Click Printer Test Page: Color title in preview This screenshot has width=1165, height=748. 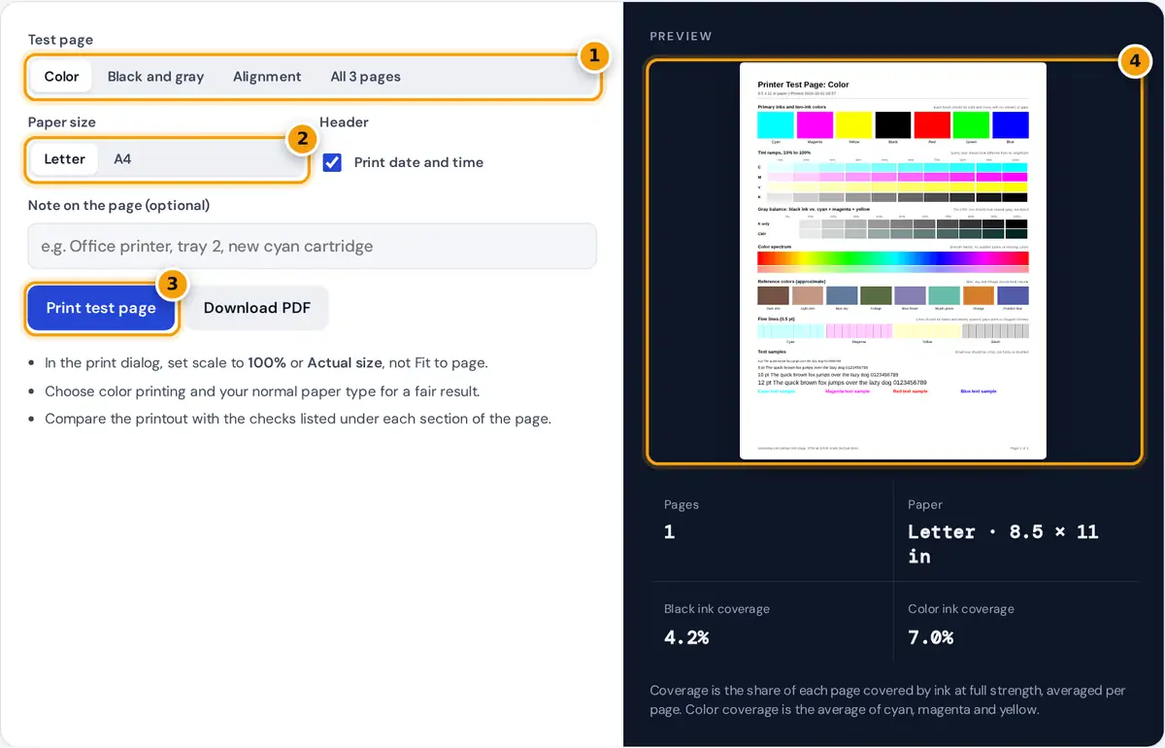(803, 85)
